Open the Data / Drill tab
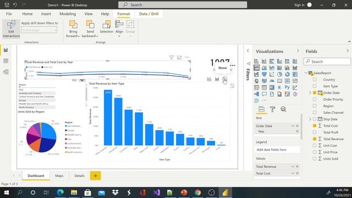Screen dimensions: 352x198 149,14
